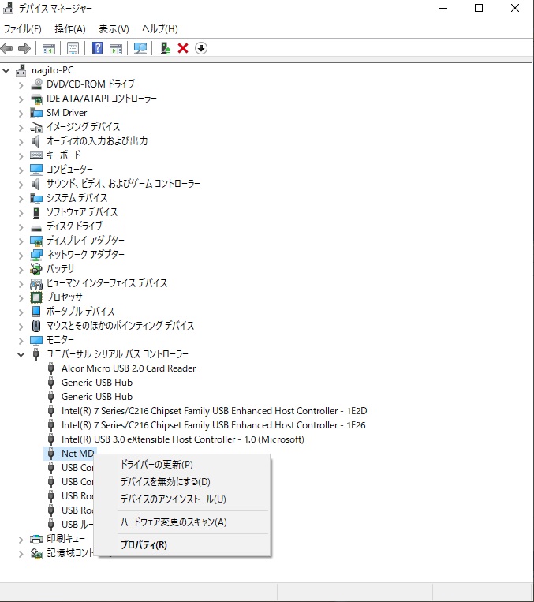Select the バッテリ category icon
The image size is (534, 602).
36,269
